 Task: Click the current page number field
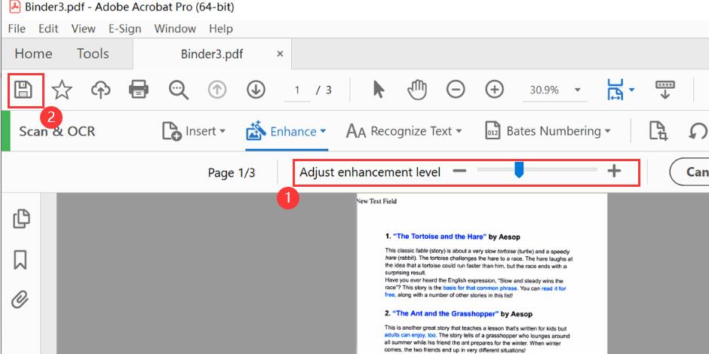297,90
